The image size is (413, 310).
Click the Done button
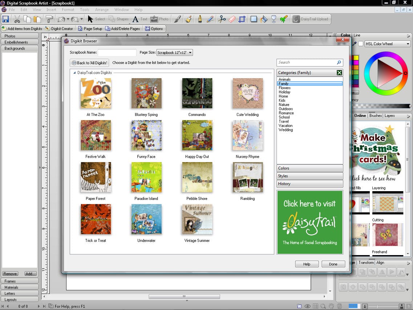pos(333,264)
